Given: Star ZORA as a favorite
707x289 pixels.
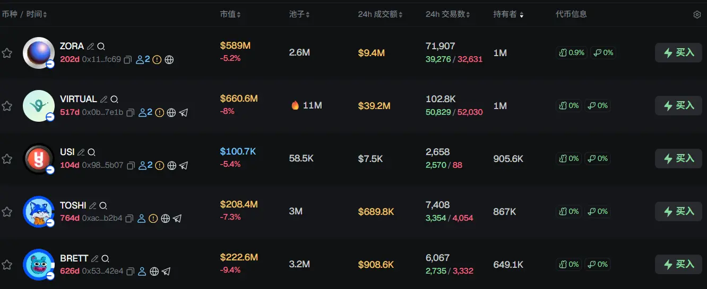Looking at the screenshot, I should [x=7, y=53].
